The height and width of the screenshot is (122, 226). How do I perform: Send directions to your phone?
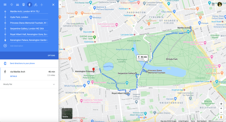(x=22, y=63)
